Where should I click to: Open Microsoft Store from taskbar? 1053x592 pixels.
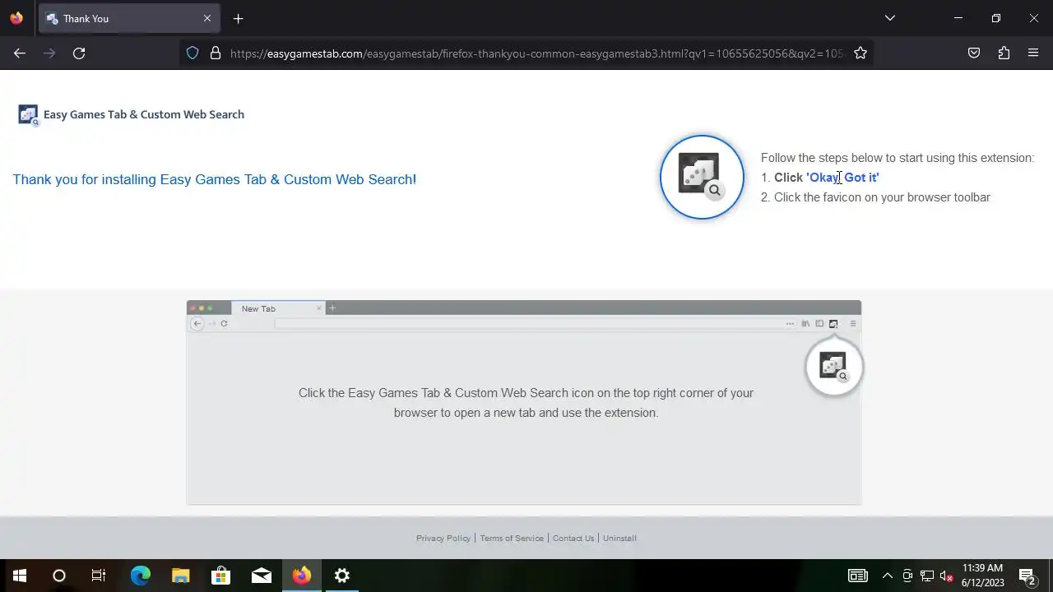pos(221,576)
